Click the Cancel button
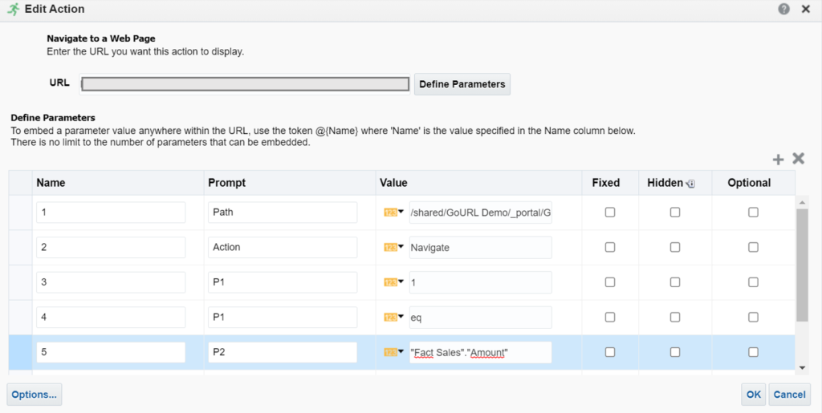The height and width of the screenshot is (413, 822). [790, 395]
